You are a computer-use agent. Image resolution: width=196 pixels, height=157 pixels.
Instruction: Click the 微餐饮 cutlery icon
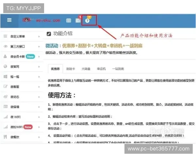point(5,137)
